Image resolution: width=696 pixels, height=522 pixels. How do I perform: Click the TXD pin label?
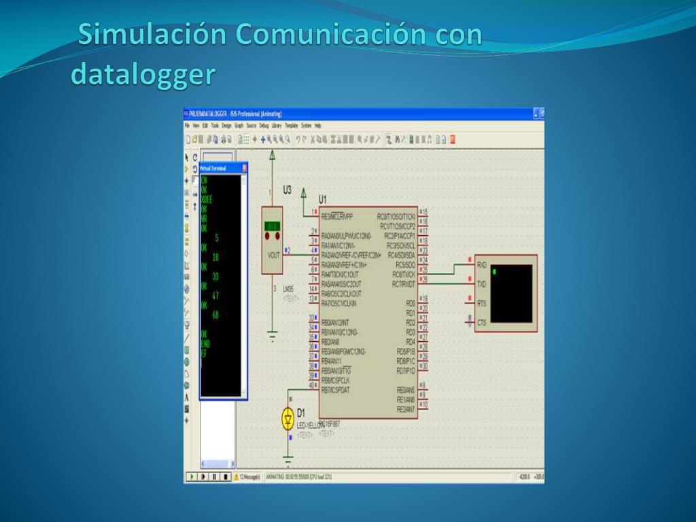(482, 284)
